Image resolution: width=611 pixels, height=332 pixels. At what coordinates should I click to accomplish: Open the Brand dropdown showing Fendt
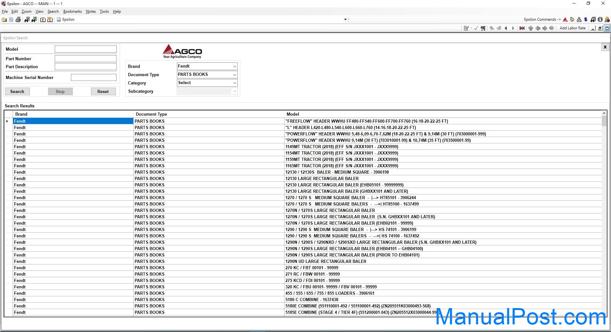207,66
